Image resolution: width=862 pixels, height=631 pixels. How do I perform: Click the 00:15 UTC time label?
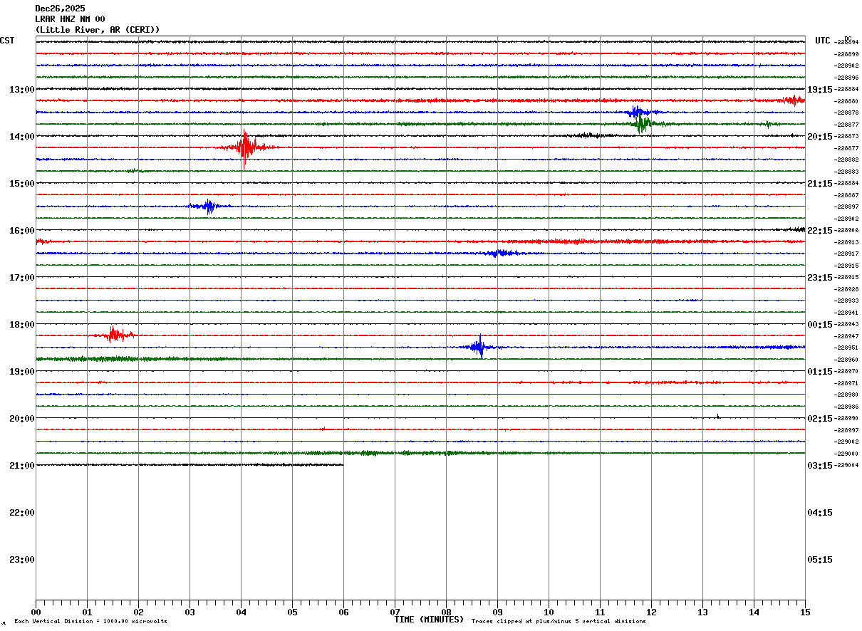(x=820, y=324)
